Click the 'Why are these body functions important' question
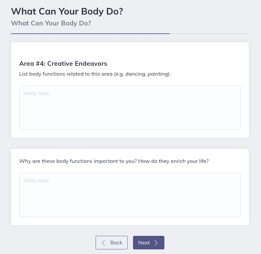The image size is (261, 254). coord(78,161)
